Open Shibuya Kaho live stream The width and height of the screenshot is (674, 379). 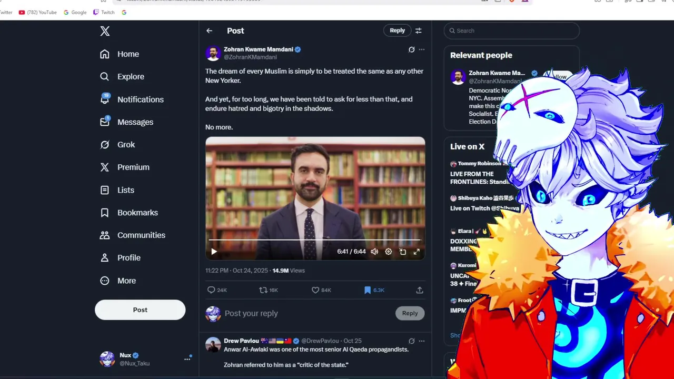[x=483, y=203]
